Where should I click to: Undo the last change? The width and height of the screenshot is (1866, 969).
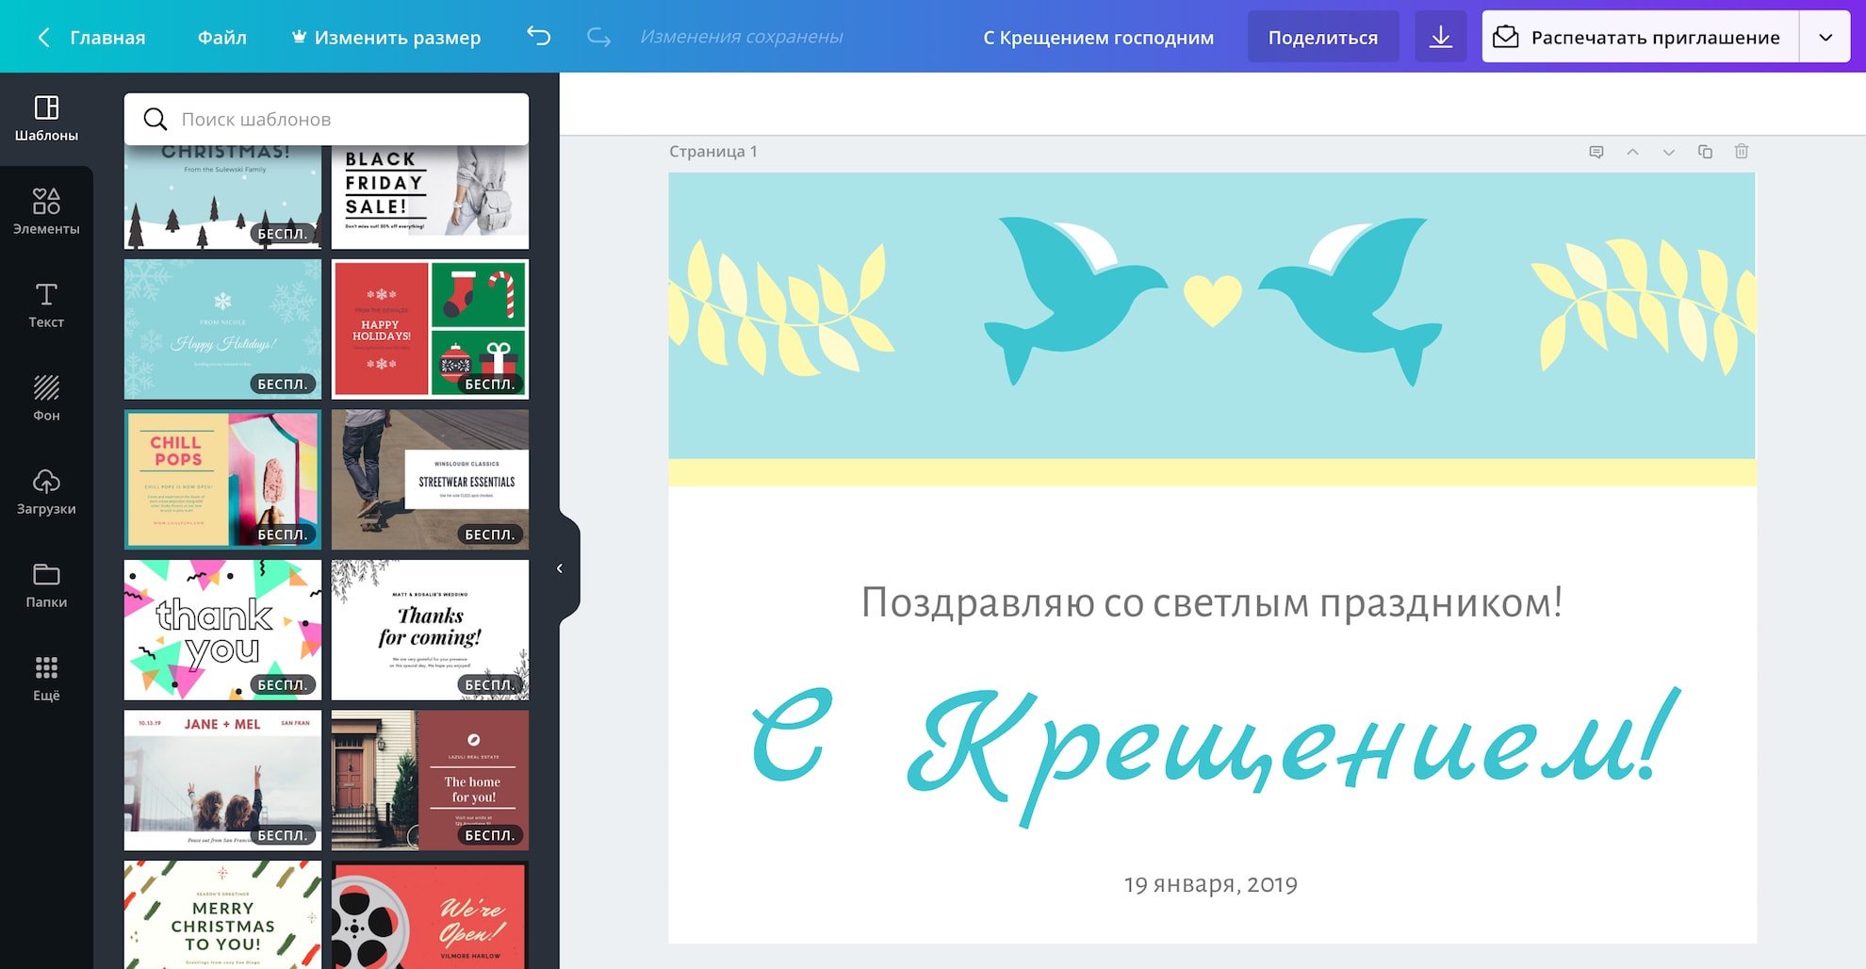pyautogui.click(x=538, y=36)
